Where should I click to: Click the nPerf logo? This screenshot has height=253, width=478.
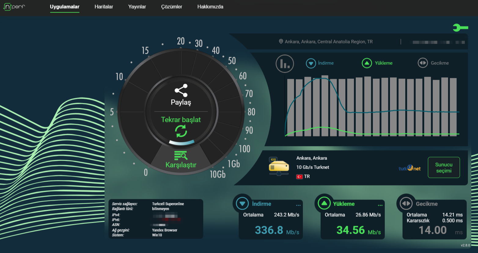coord(14,6)
